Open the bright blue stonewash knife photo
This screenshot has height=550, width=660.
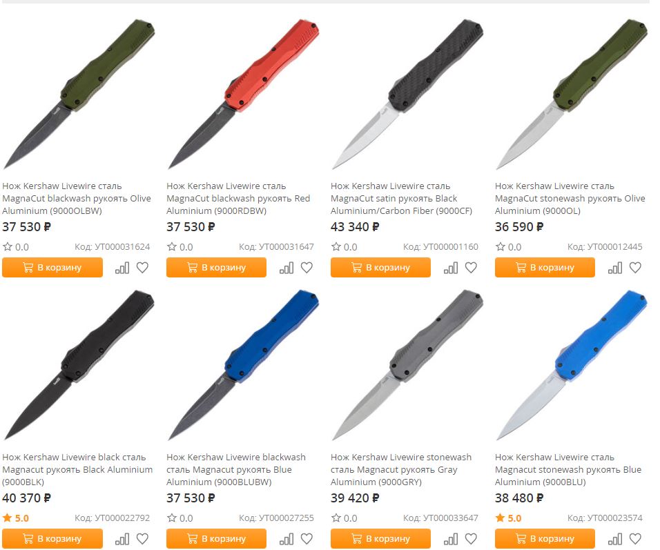coord(571,365)
